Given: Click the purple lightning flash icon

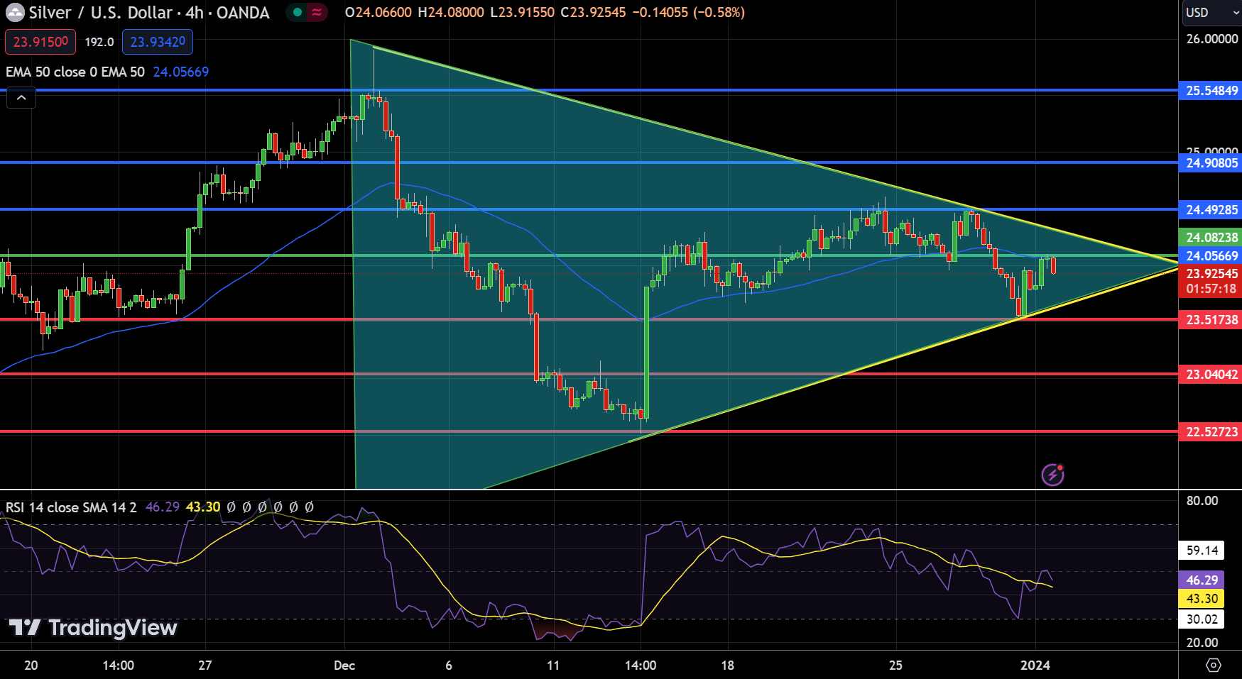Looking at the screenshot, I should point(1052,475).
